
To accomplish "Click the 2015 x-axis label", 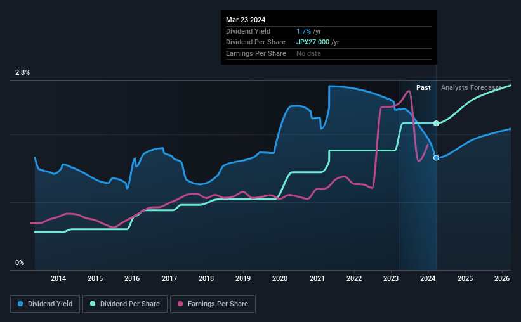I will point(95,278).
